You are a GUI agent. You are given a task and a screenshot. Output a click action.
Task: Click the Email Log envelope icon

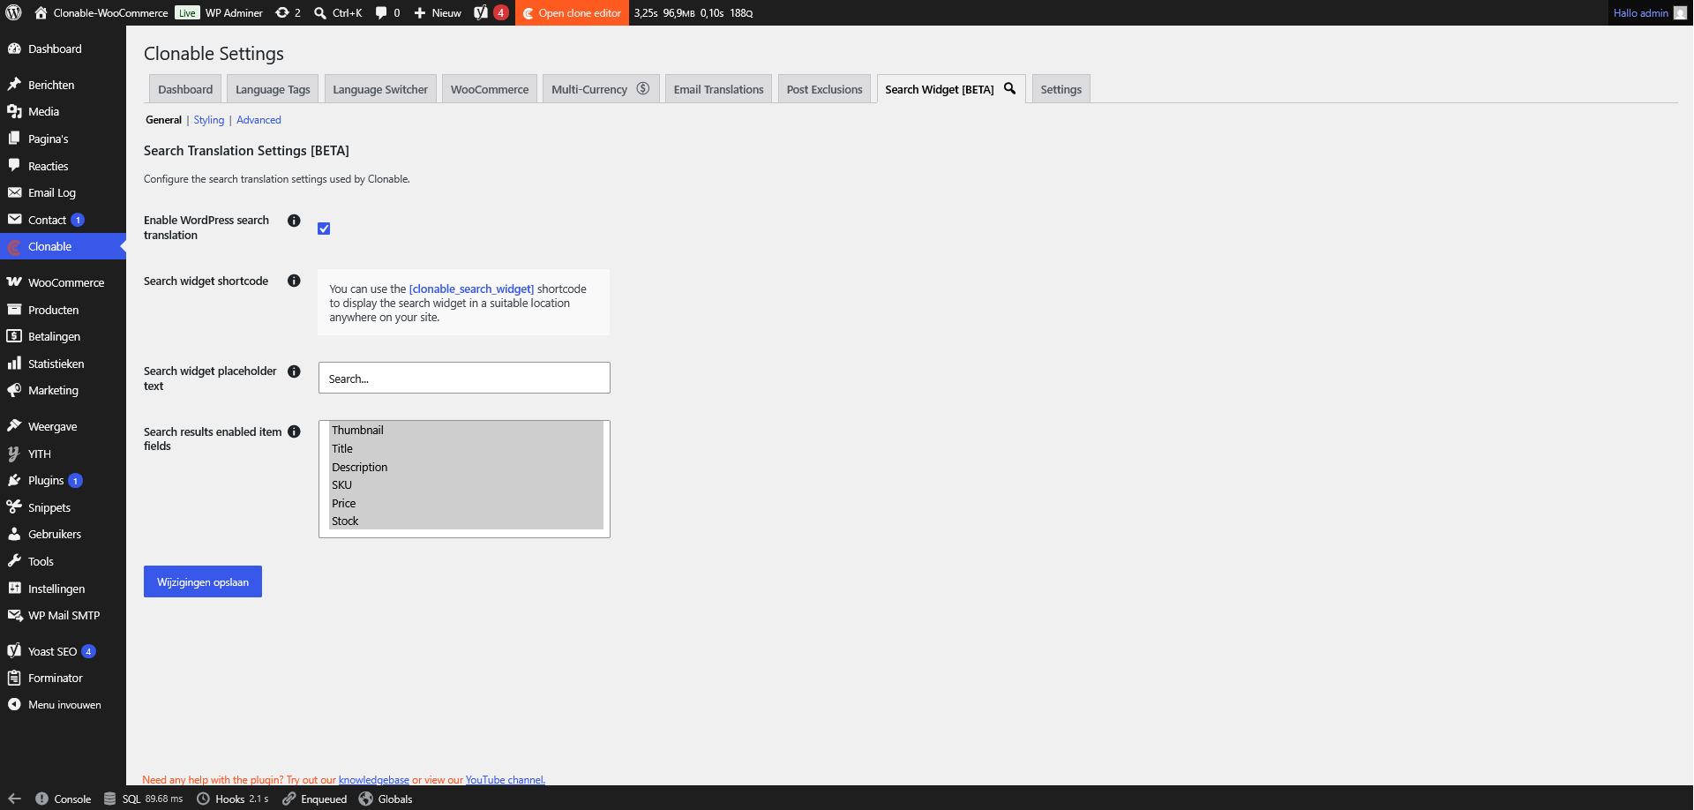(x=14, y=192)
